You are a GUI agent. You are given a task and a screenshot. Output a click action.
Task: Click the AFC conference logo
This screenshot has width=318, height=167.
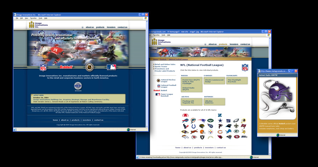tap(185, 115)
